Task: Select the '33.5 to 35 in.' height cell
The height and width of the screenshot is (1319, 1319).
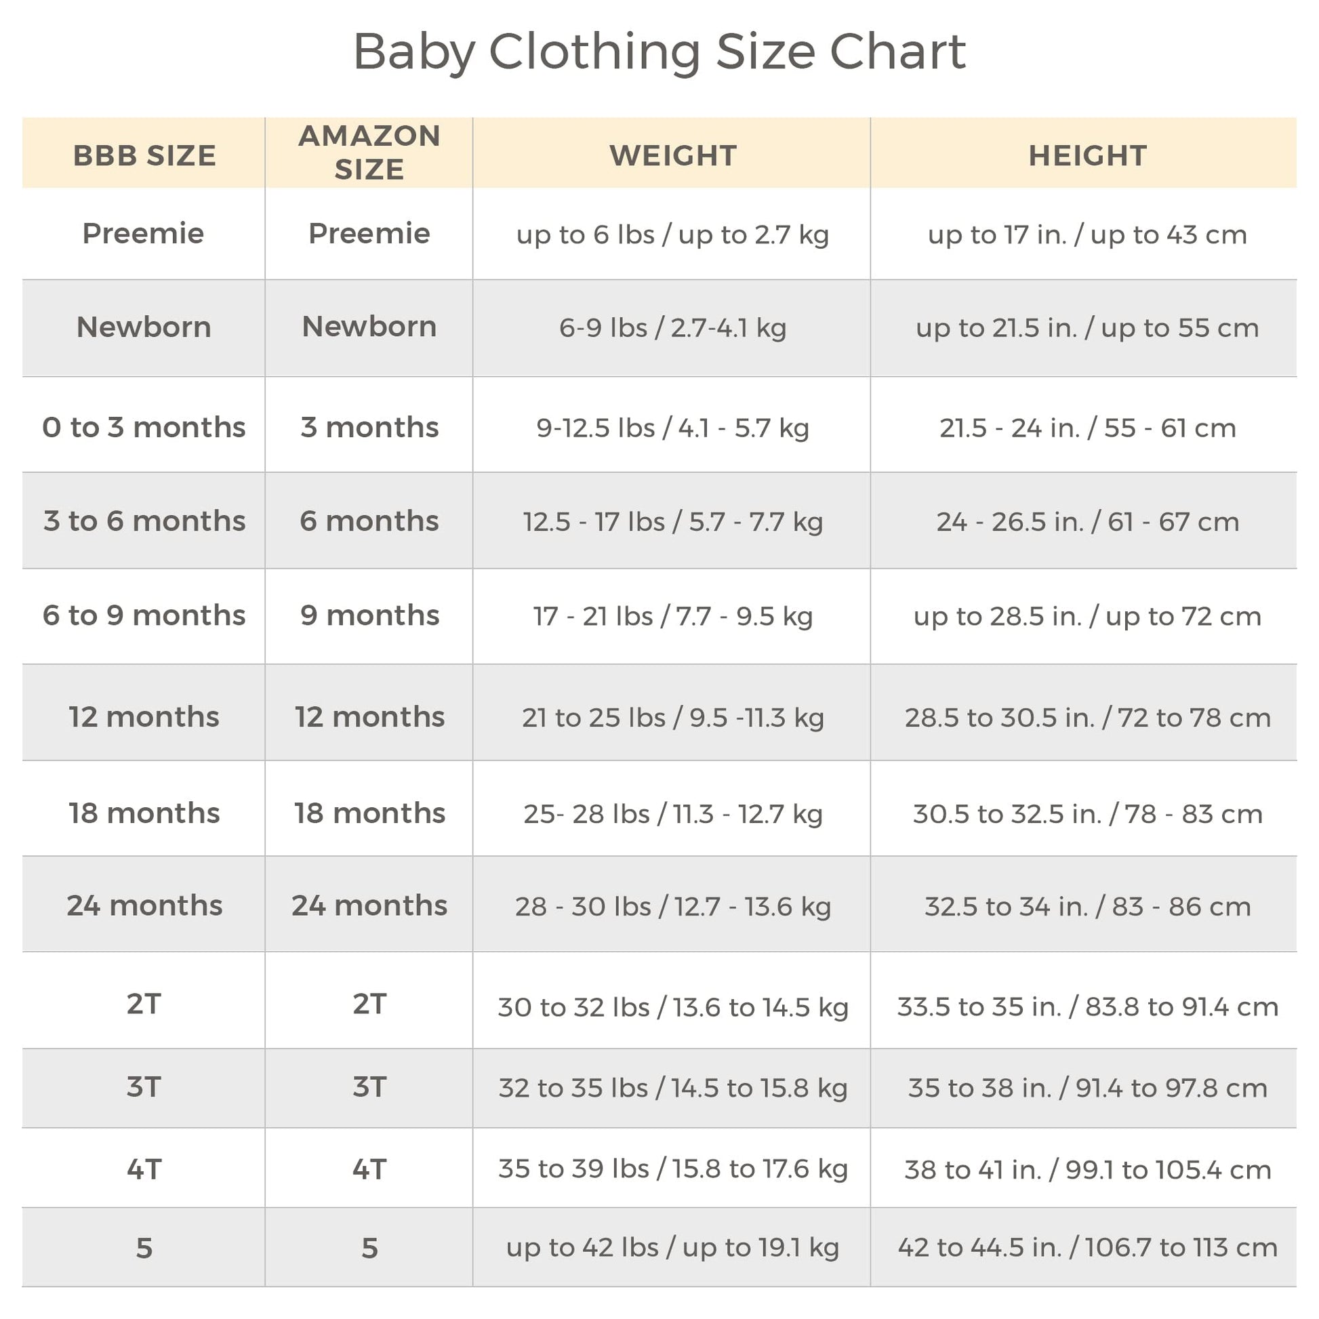Action: point(1087,1007)
